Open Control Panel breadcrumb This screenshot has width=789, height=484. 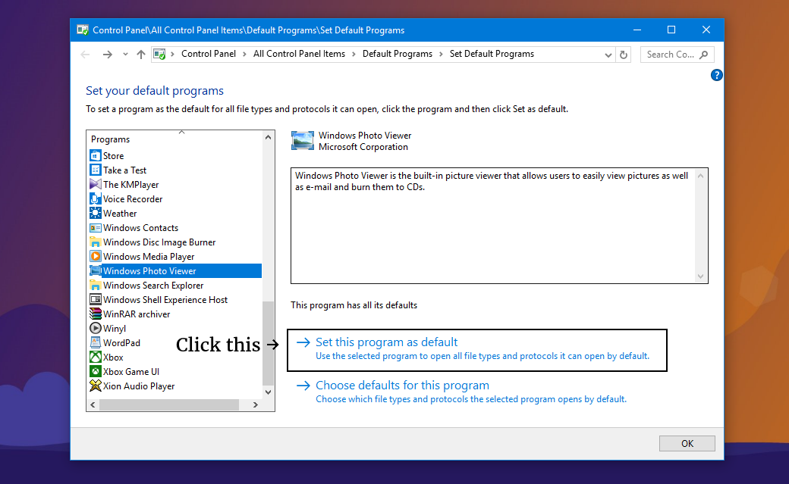pyautogui.click(x=209, y=54)
